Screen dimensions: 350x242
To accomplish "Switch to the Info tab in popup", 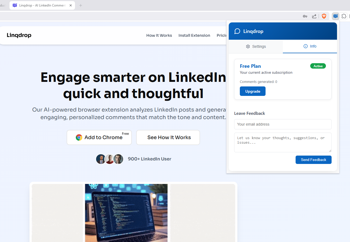I will (x=310, y=46).
